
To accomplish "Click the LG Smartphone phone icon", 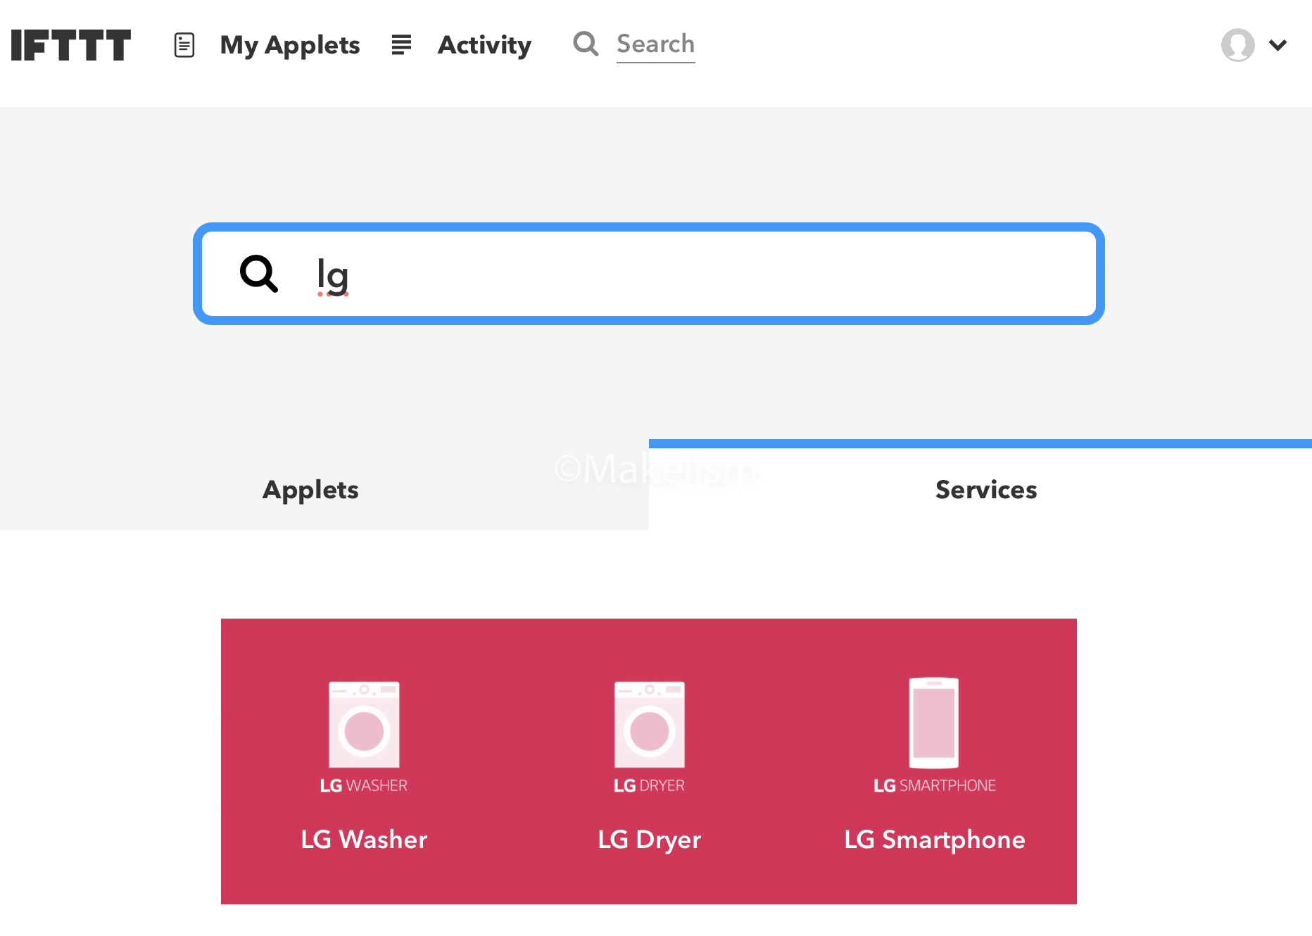I will pyautogui.click(x=934, y=723).
